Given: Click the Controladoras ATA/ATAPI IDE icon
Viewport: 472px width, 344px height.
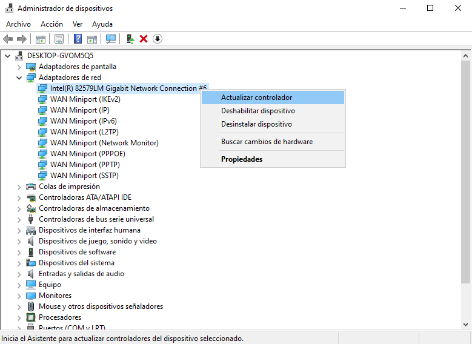Looking at the screenshot, I should [x=31, y=197].
